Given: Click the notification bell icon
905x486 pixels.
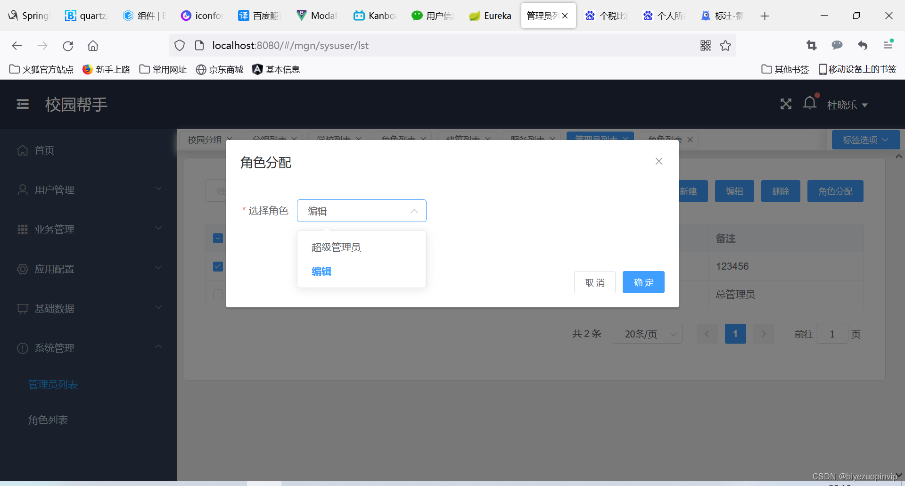Looking at the screenshot, I should pyautogui.click(x=810, y=103).
